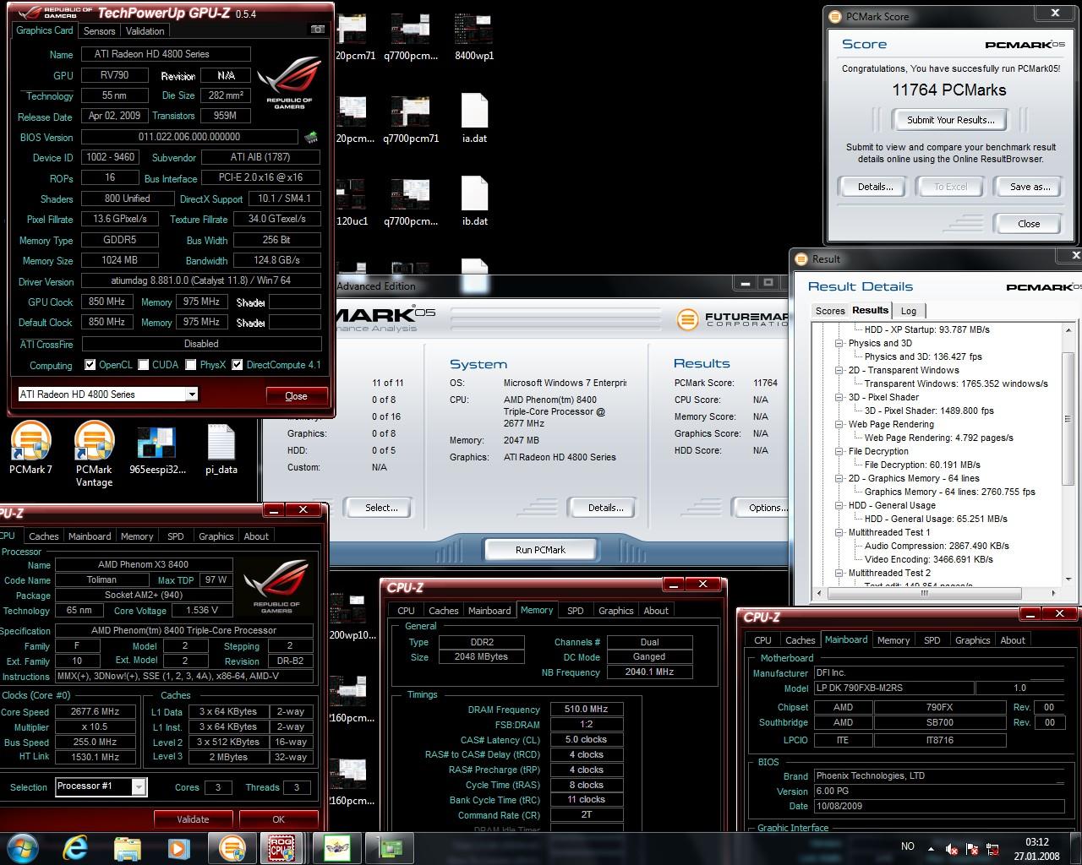The image size is (1082, 865).
Task: Select 8400wp1 desktop screenshot file
Action: tap(473, 36)
